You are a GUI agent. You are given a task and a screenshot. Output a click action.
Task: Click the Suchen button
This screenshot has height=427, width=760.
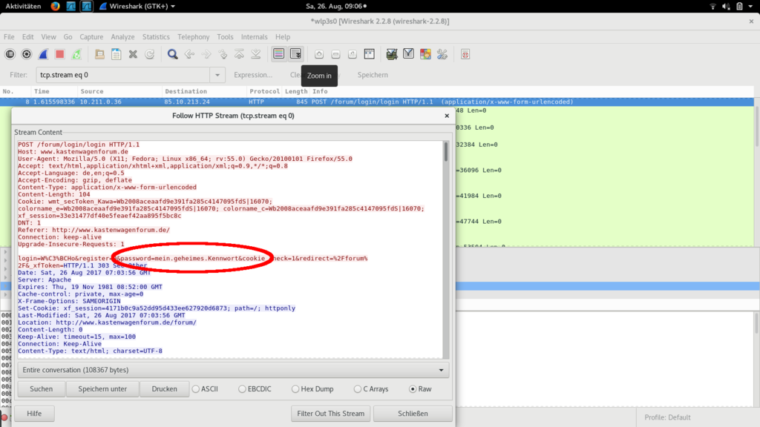[42, 388]
